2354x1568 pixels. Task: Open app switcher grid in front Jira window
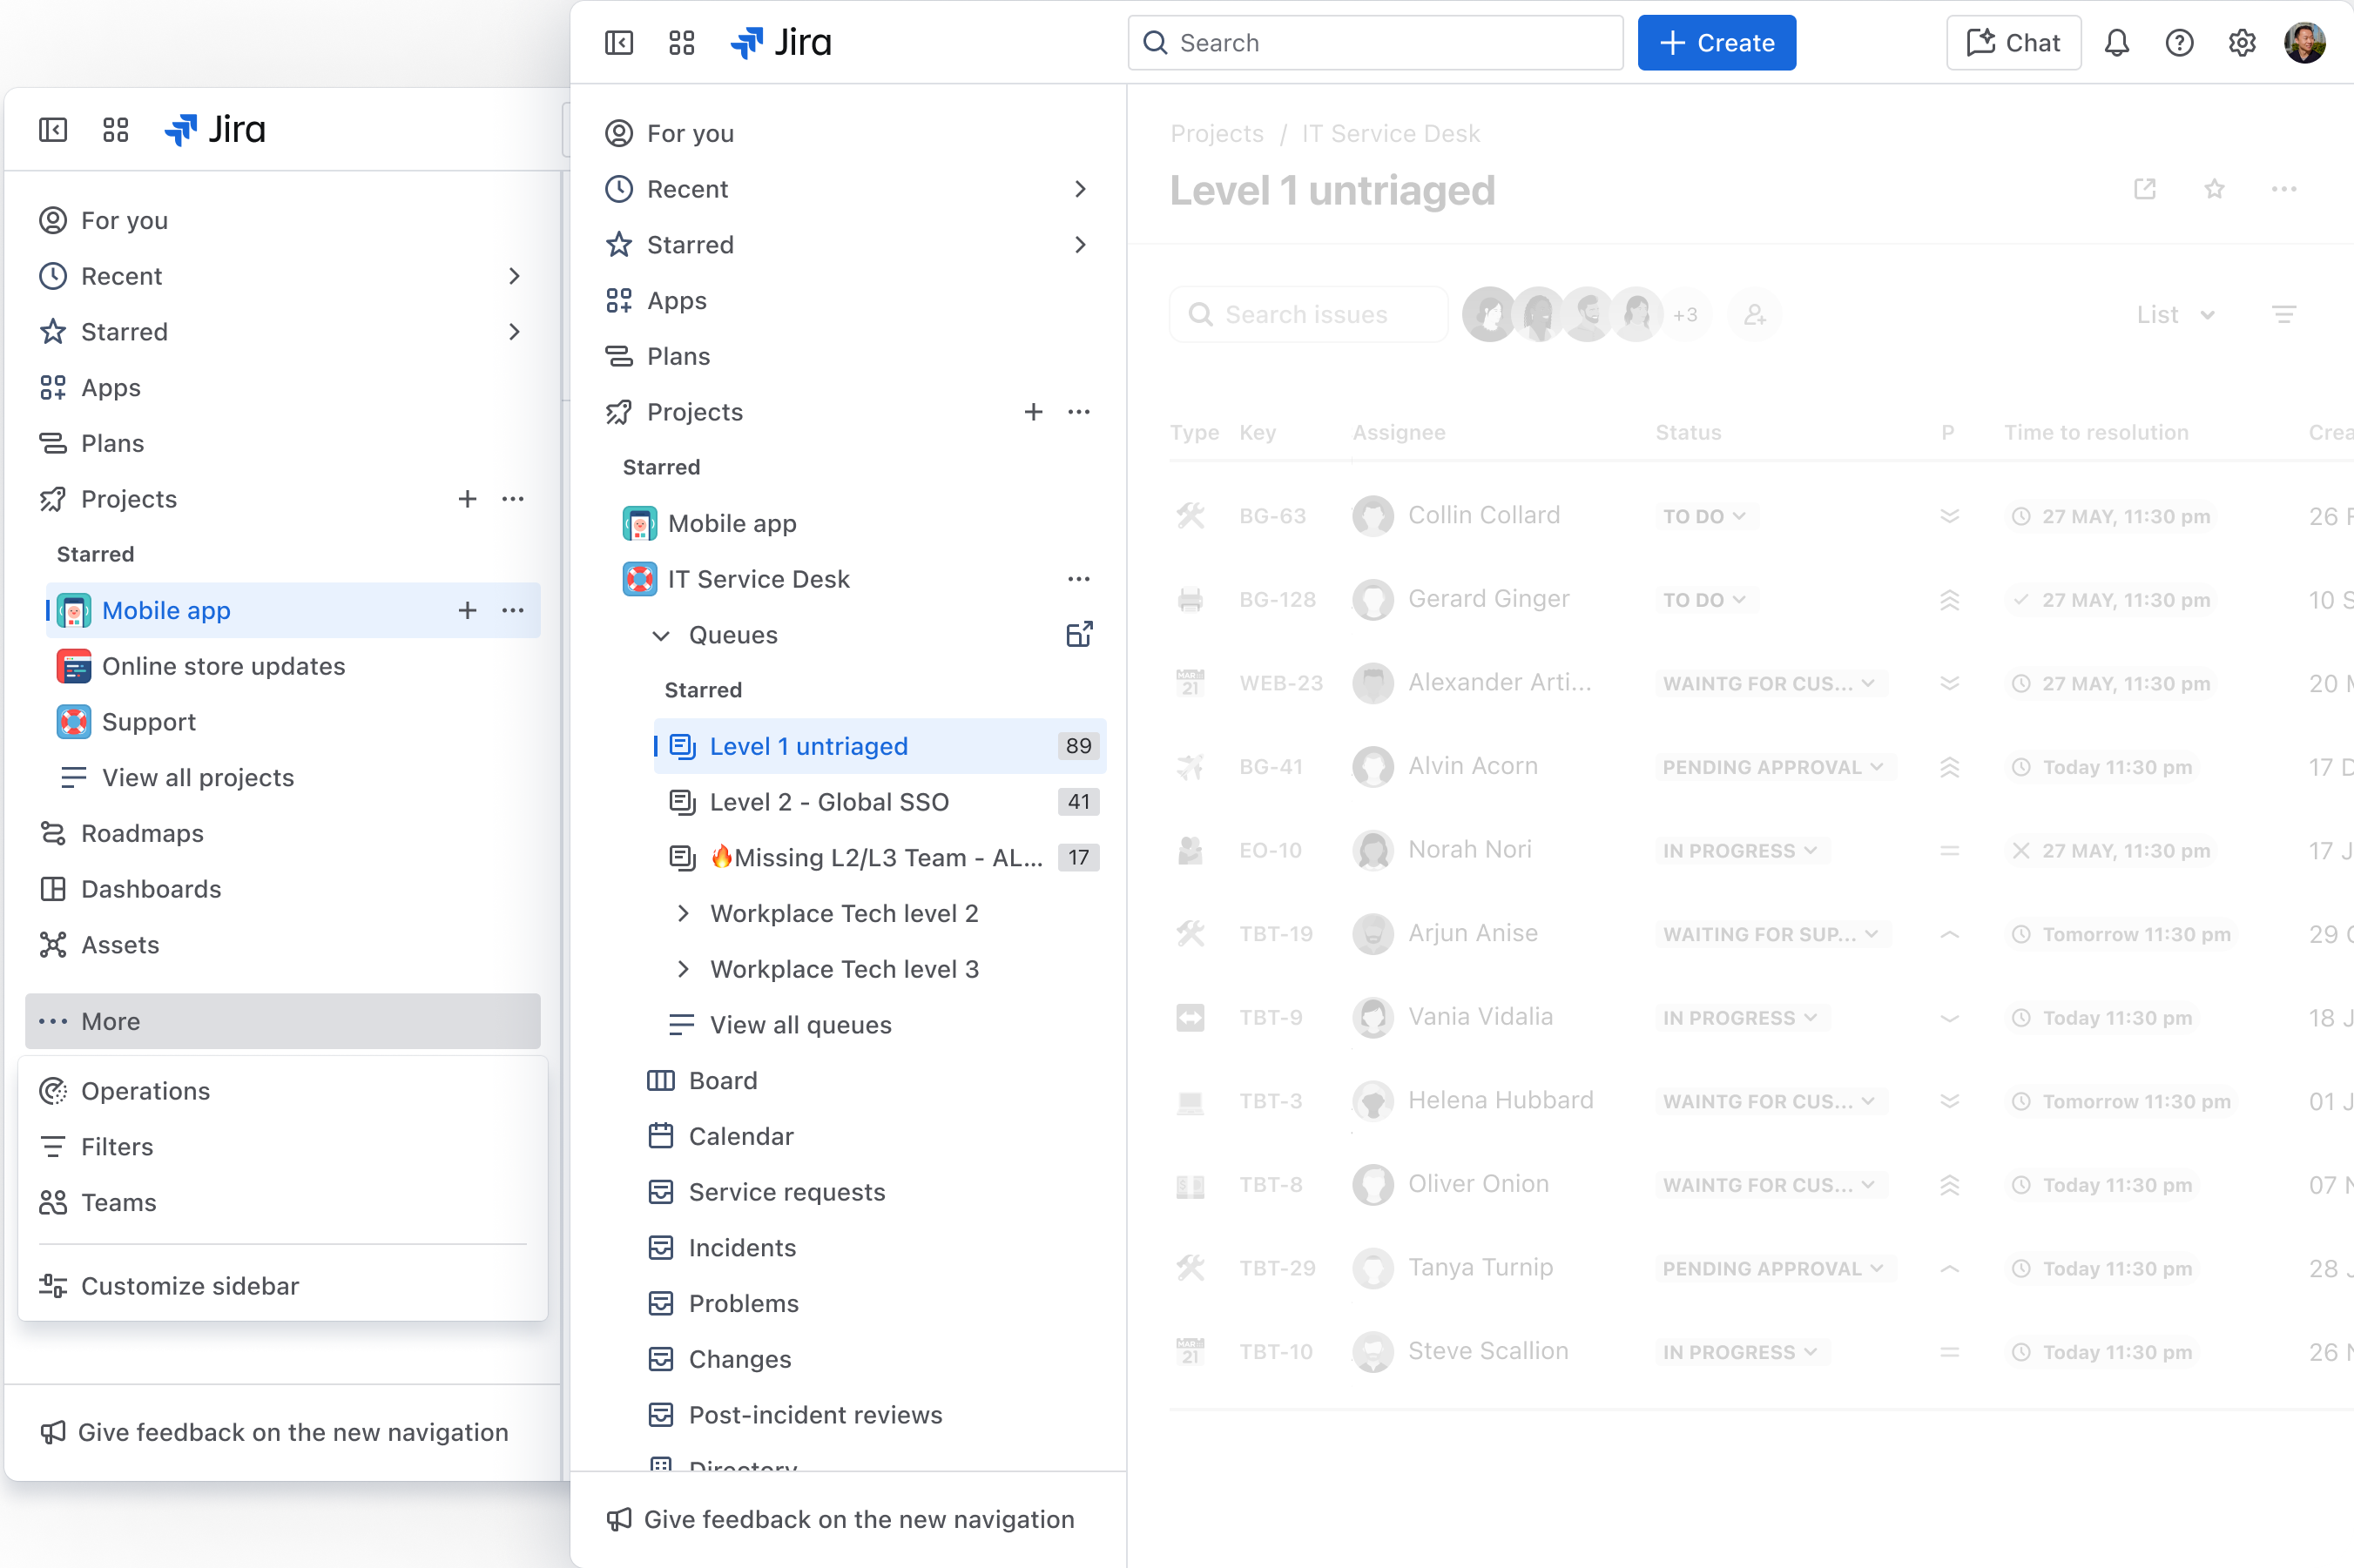tap(681, 43)
